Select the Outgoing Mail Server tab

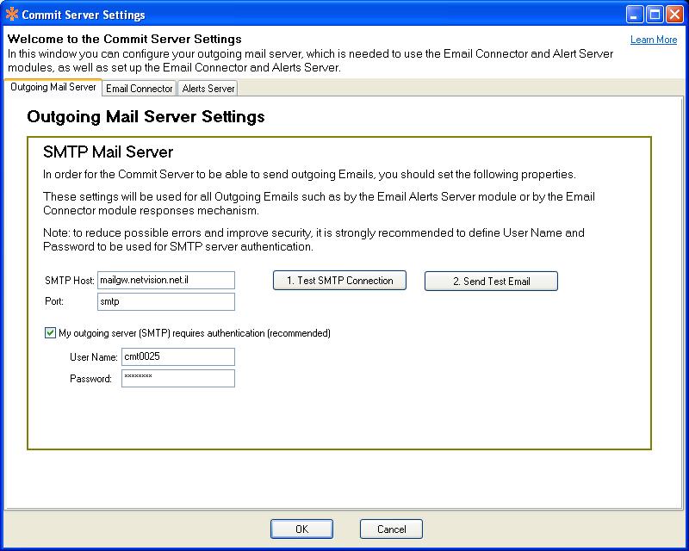point(53,88)
